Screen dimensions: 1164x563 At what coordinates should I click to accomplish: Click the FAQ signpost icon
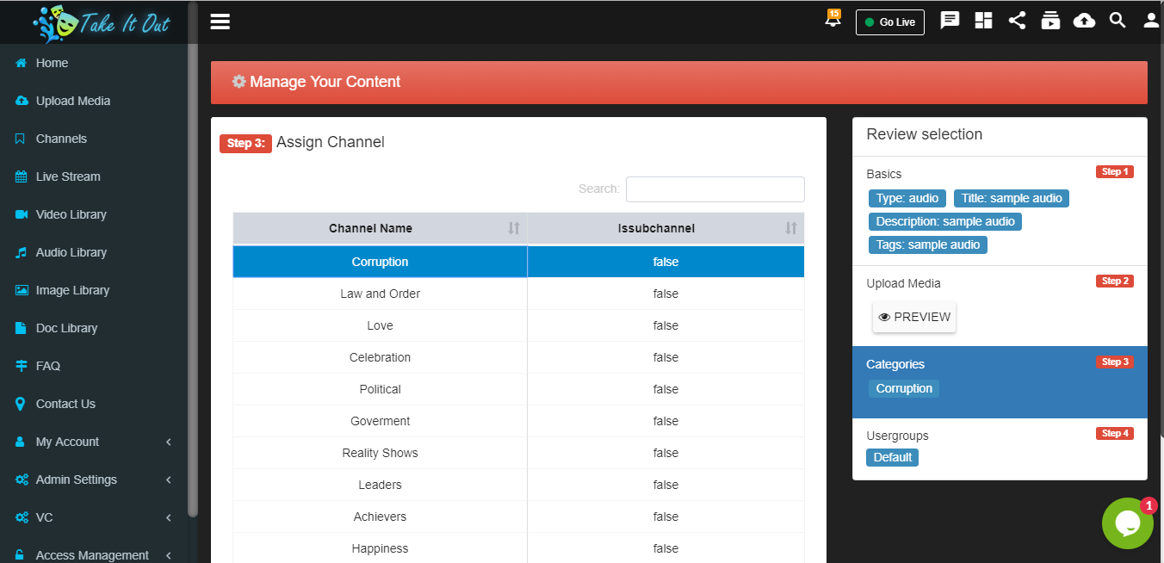point(22,366)
